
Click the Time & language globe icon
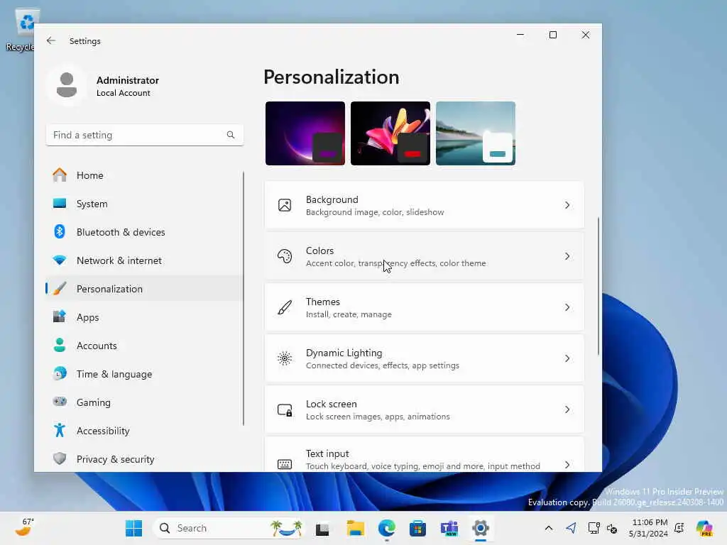click(x=60, y=373)
